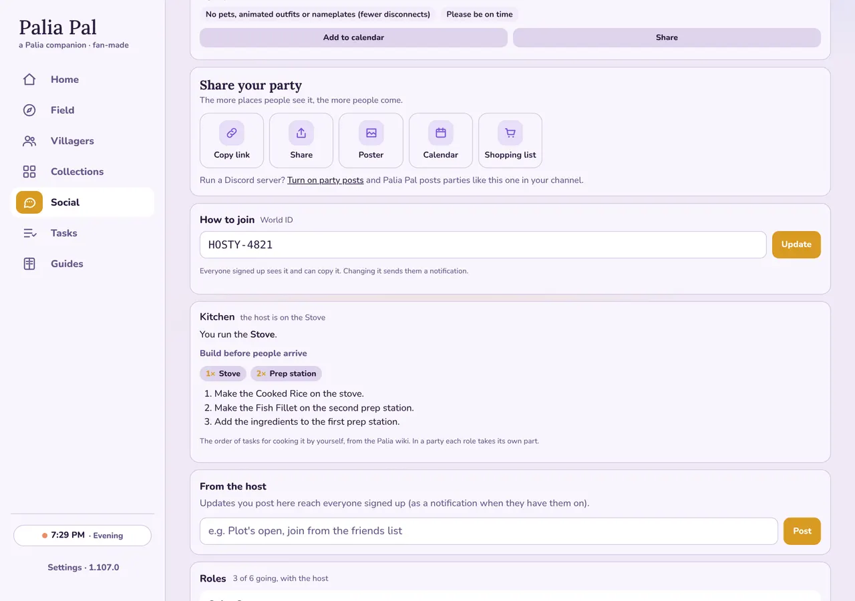855x601 pixels.
Task: Open the Turn on party posts link
Action: tap(325, 180)
